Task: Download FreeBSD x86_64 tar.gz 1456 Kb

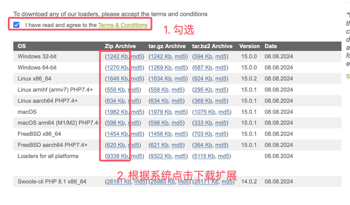Action: pyautogui.click(x=161, y=134)
